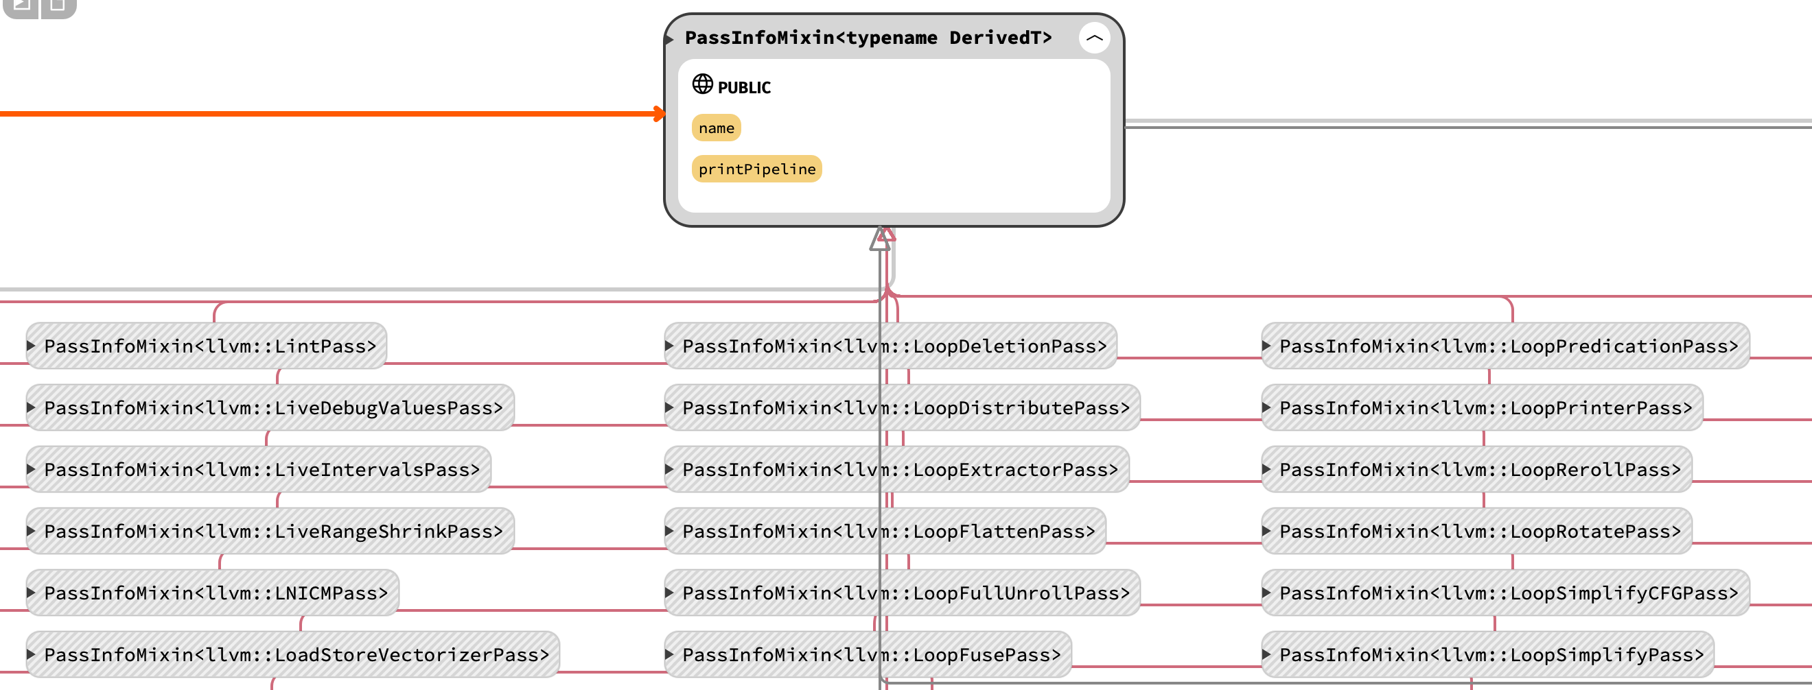Click arrow icon on LoopDeletionPass node
This screenshot has width=1812, height=690.
(670, 346)
